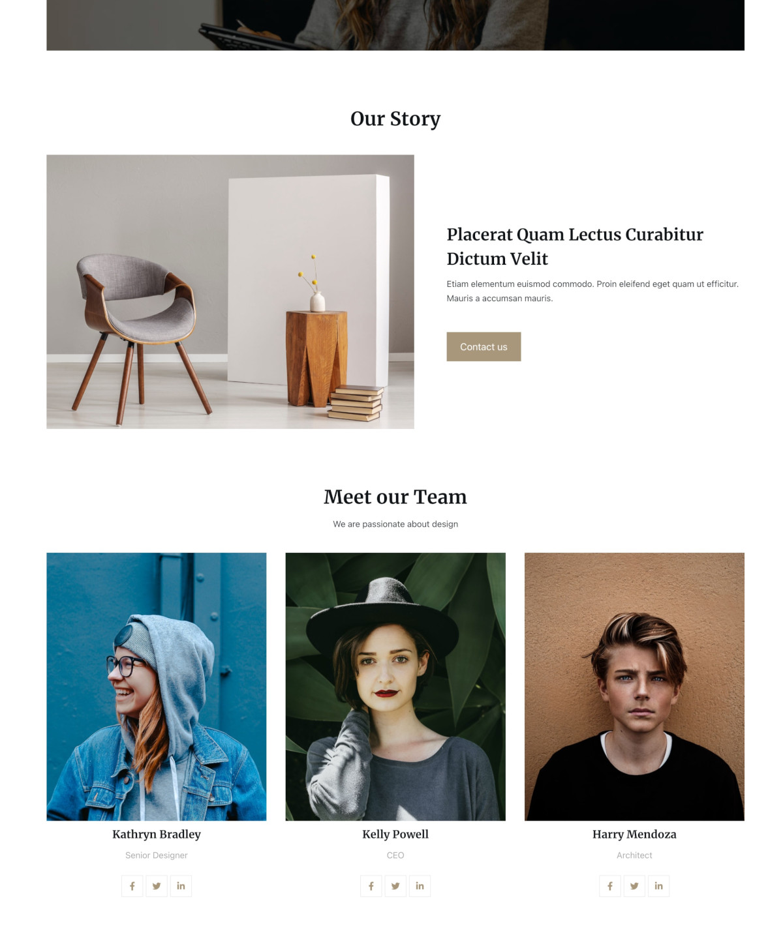Click the Placerat Quam Lectus heading
The width and height of the screenshot is (783, 931).
pos(575,246)
